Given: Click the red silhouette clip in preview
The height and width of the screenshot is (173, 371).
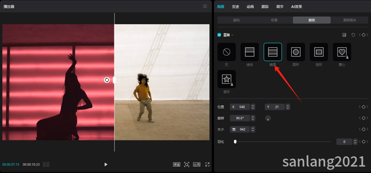Looking at the screenshot, I should pos(58,82).
